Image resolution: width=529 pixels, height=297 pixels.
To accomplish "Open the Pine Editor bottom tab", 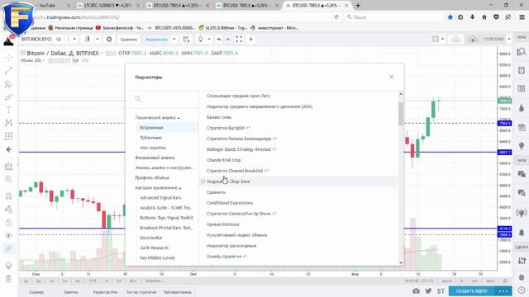I will tap(105, 292).
